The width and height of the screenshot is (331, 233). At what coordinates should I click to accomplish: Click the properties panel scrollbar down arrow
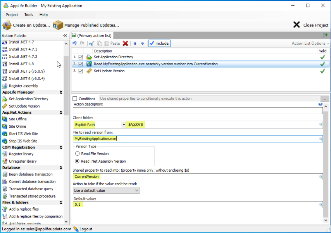326,220
